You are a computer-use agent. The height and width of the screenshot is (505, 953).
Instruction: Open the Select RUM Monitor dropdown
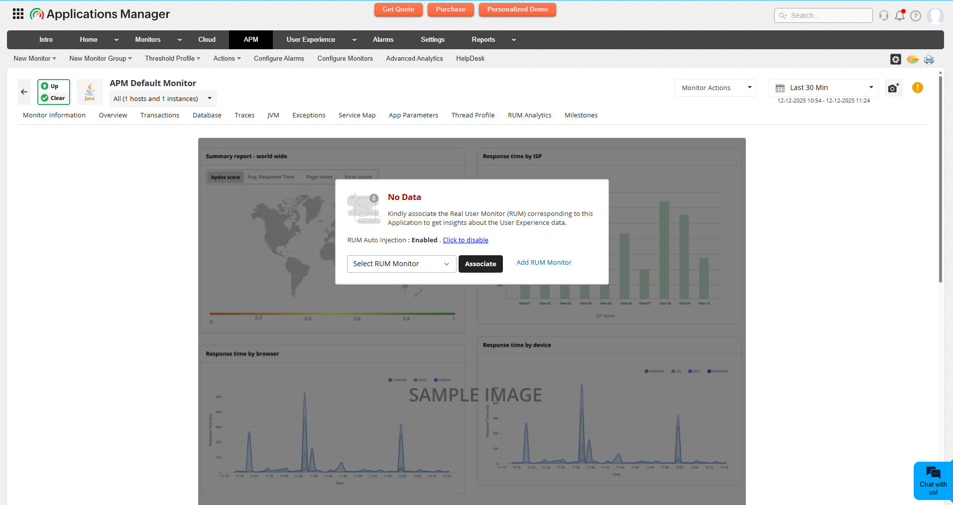(401, 264)
